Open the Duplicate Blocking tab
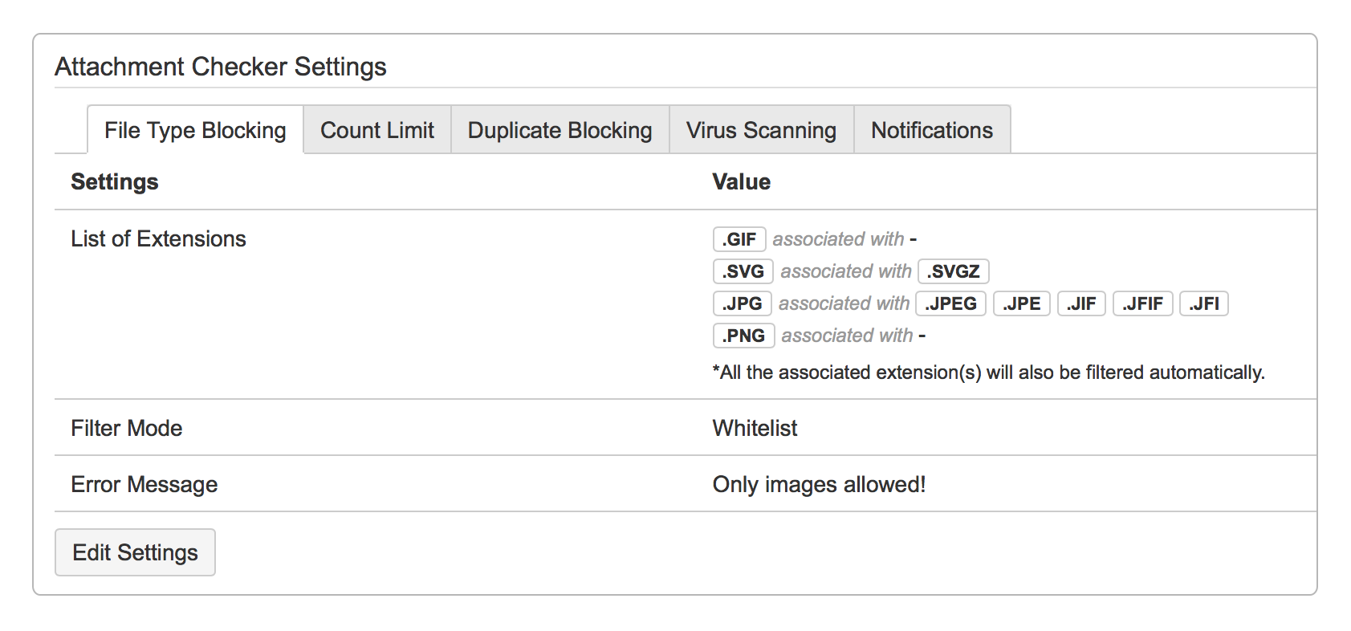 click(x=560, y=129)
